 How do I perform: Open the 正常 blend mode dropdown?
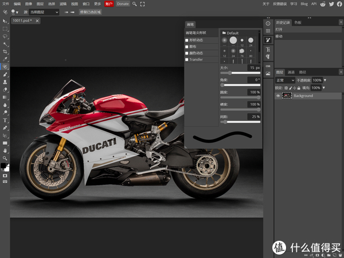coord(285,80)
